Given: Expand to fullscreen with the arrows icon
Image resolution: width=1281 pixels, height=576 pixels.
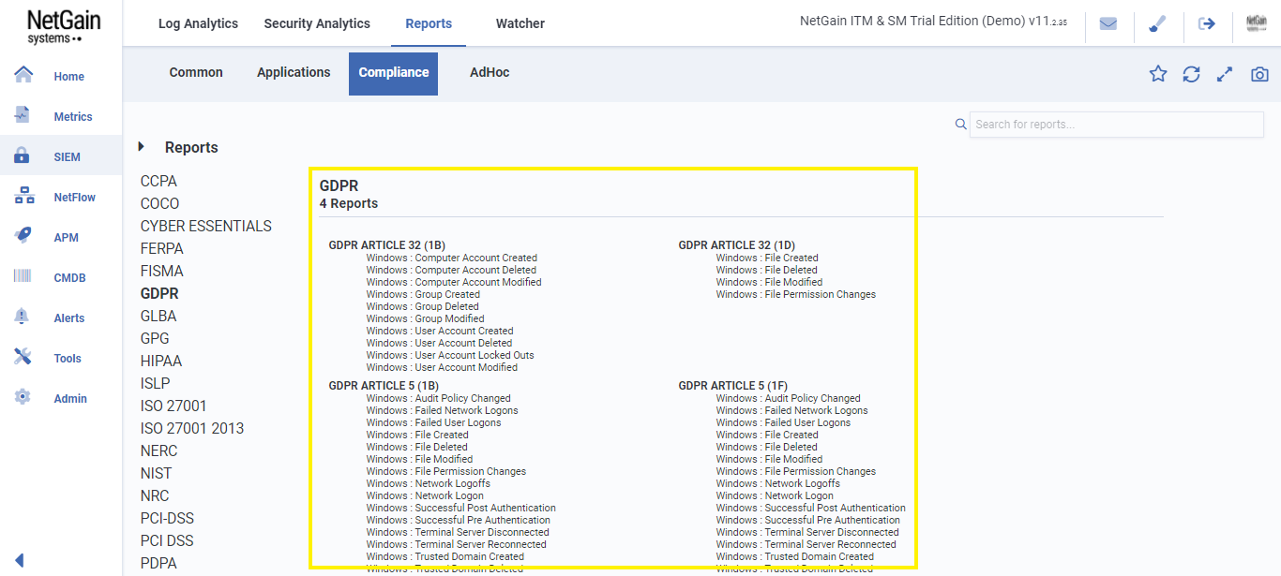Looking at the screenshot, I should click(1225, 74).
